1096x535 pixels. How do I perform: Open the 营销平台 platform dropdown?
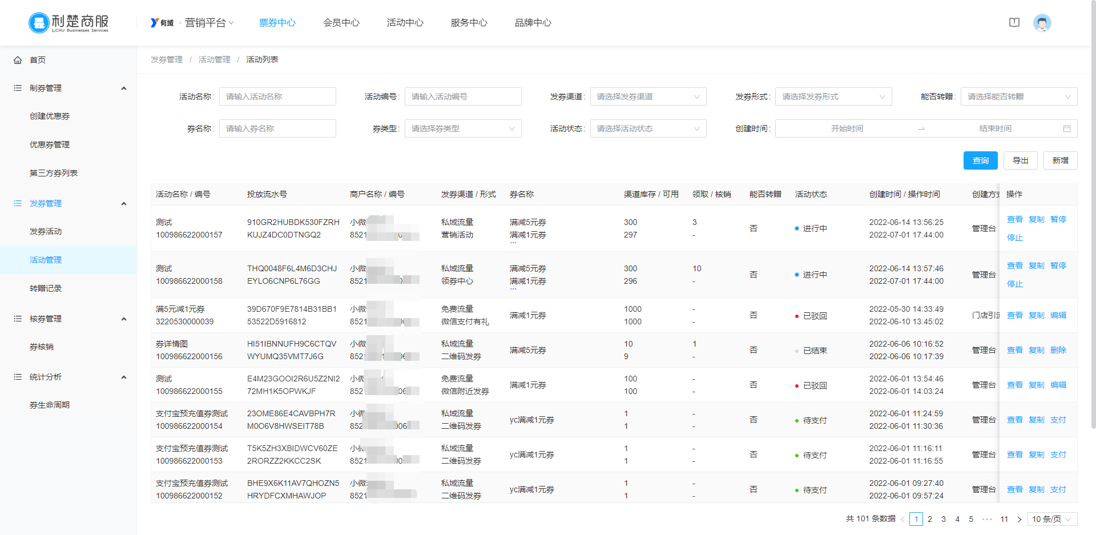pyautogui.click(x=209, y=23)
